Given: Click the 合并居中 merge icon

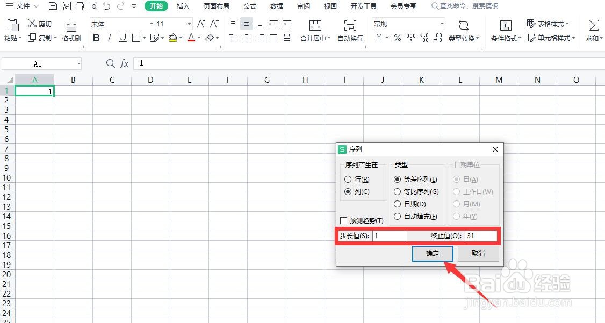Looking at the screenshot, I should (315, 25).
